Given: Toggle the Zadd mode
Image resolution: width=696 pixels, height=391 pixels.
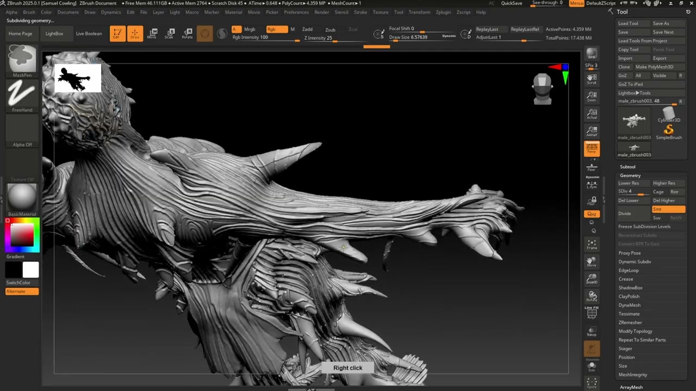Looking at the screenshot, I should (307, 29).
